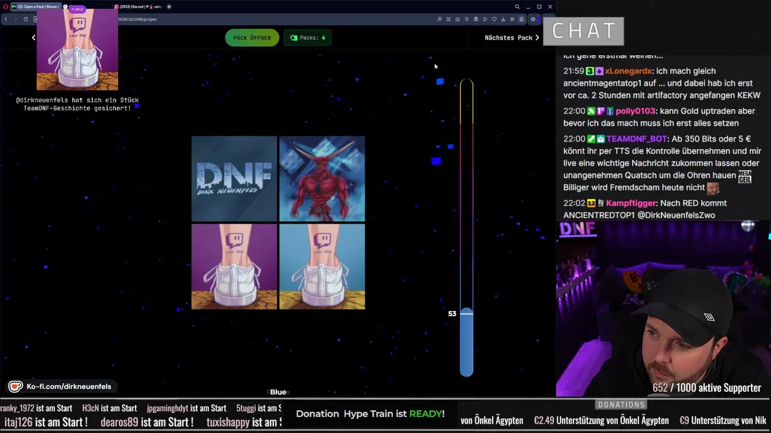Click the translate globe icon
Screen dimensions: 771x433
pos(476,19)
